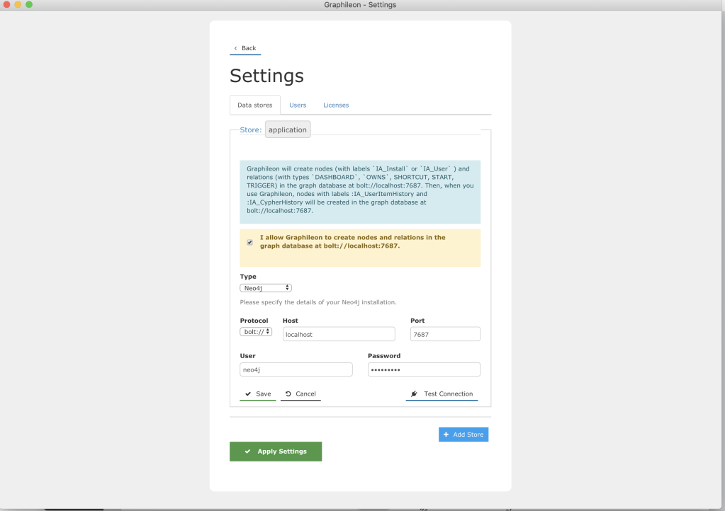725x511 pixels.
Task: Click the application store button
Action: [287, 130]
